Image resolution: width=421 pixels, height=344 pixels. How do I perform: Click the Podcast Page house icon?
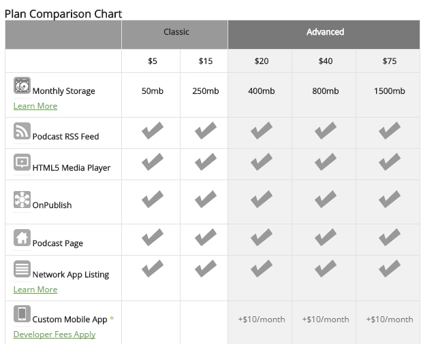tap(22, 238)
